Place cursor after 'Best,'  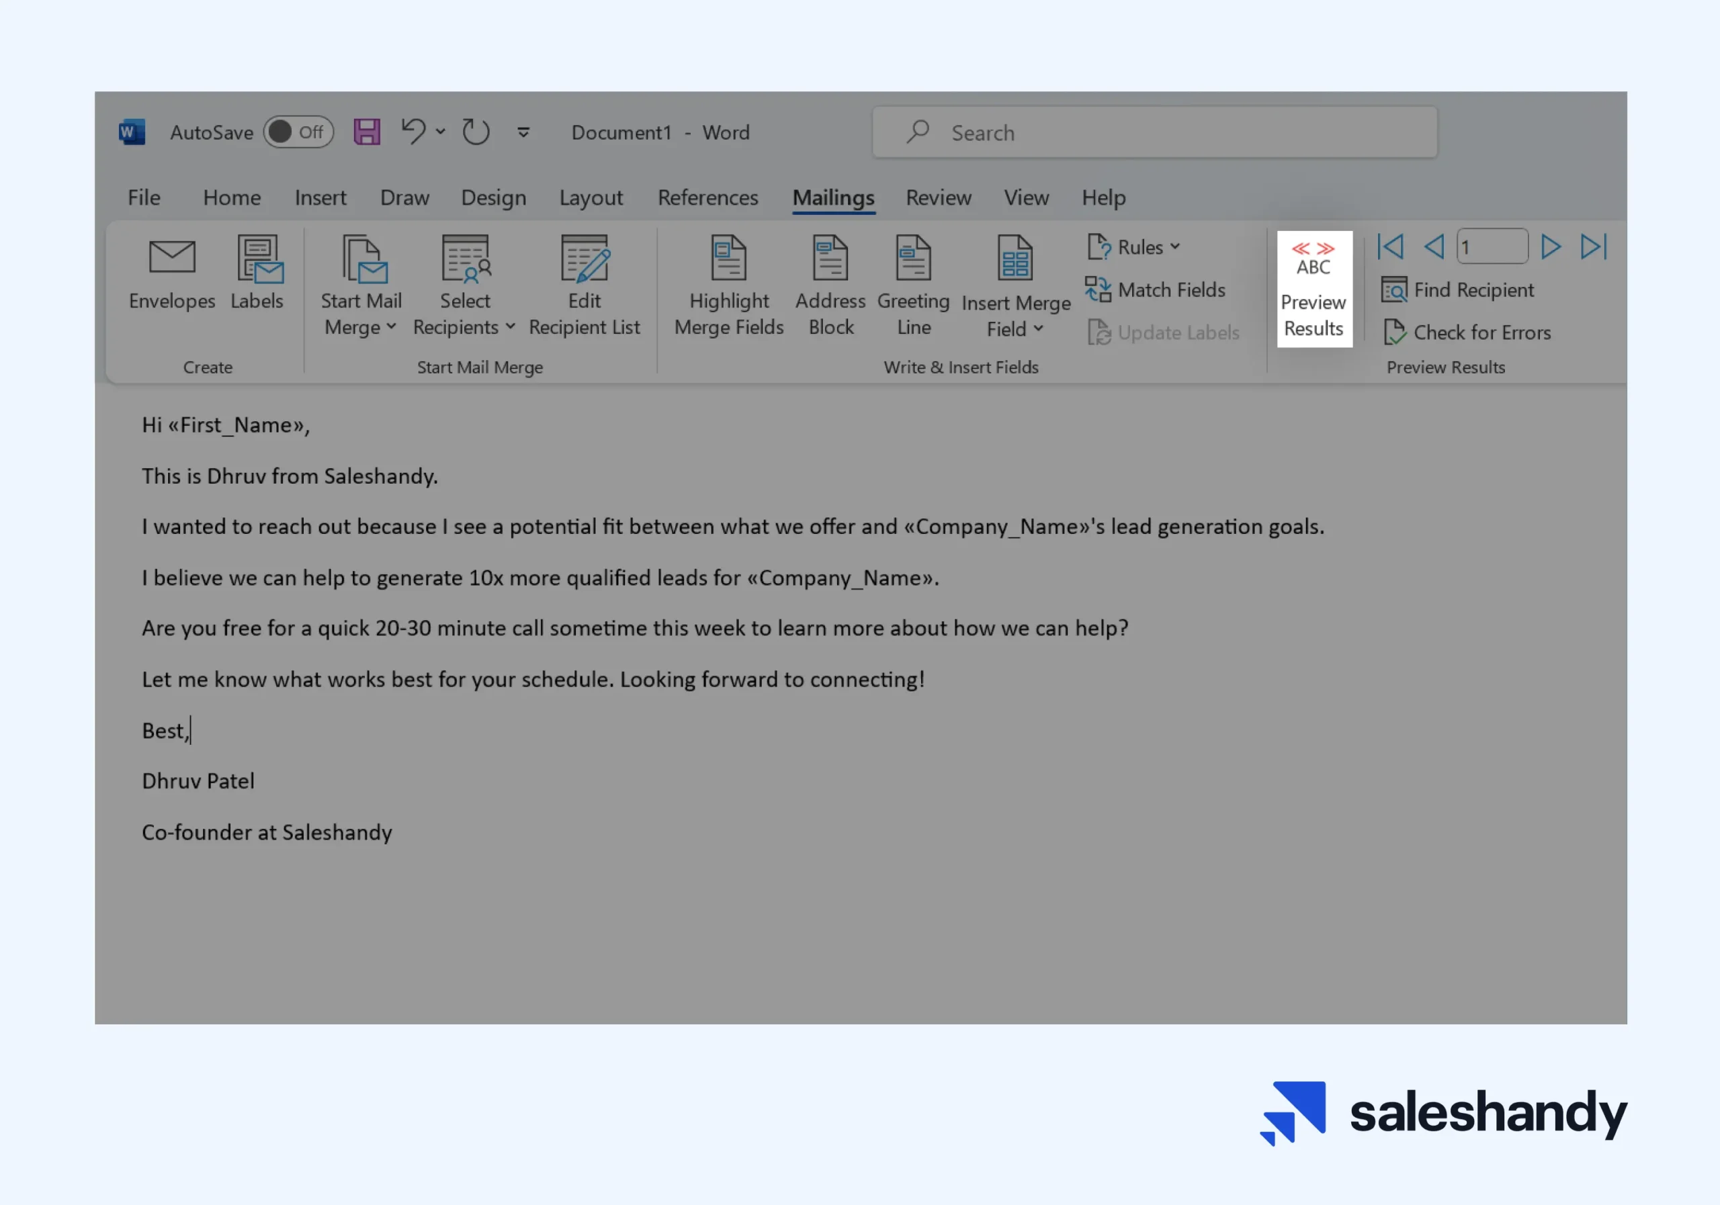tap(189, 730)
